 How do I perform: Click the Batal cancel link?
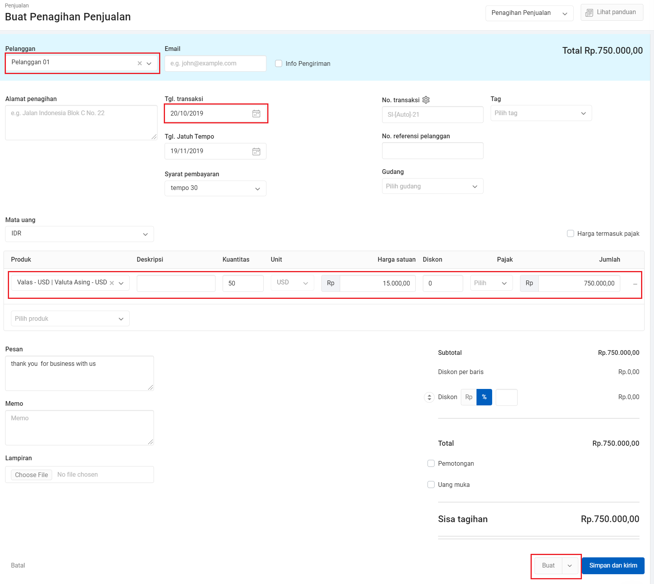[18, 565]
